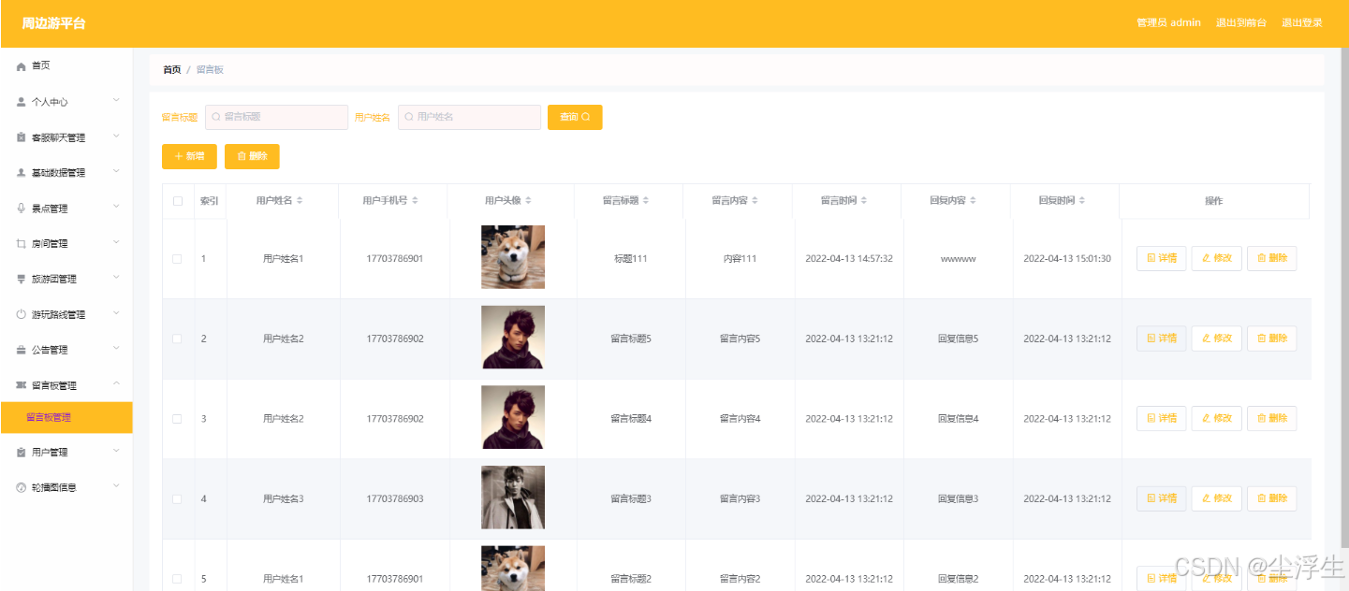
Task: Click the dog avatar in row 1
Action: pyautogui.click(x=513, y=257)
